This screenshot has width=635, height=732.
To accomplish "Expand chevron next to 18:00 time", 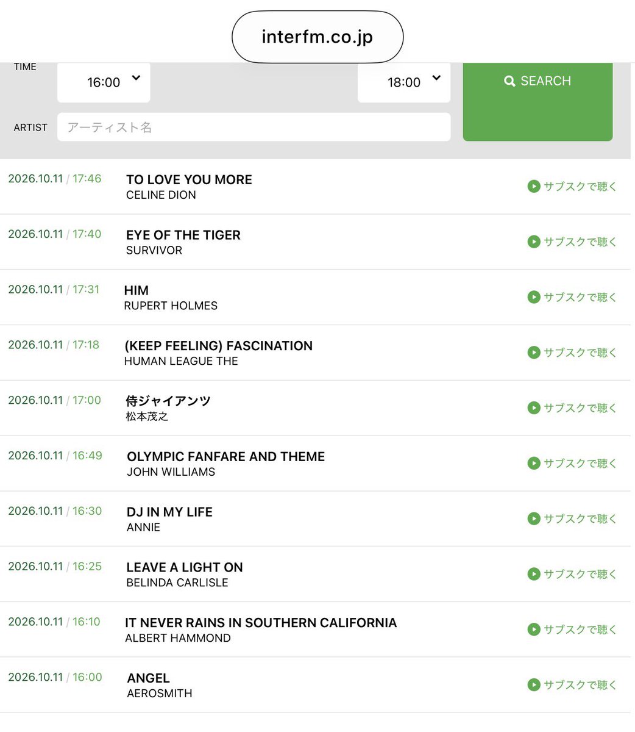I will coord(436,78).
